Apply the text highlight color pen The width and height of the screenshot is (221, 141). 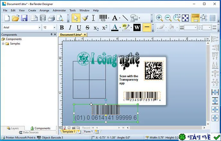(x=126, y=27)
